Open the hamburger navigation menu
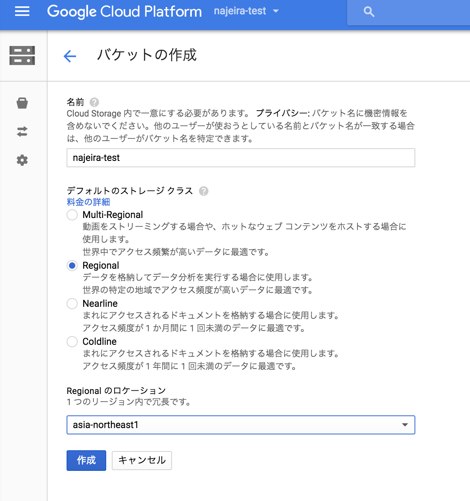This screenshot has height=501, width=470. pyautogui.click(x=22, y=11)
